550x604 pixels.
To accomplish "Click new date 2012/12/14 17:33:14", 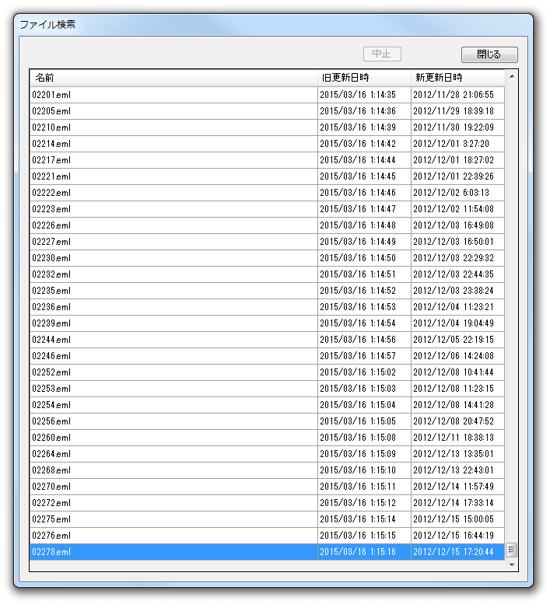I will [x=454, y=503].
